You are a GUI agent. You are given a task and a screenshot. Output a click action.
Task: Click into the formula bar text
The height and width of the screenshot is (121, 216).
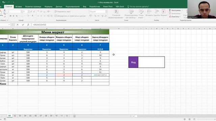click(x=39, y=25)
